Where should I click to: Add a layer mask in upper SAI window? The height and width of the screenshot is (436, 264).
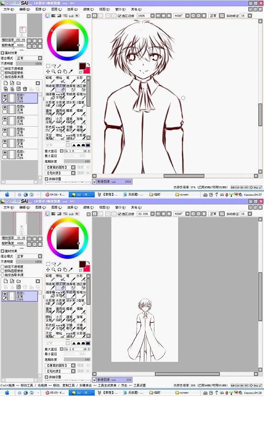click(x=38, y=83)
